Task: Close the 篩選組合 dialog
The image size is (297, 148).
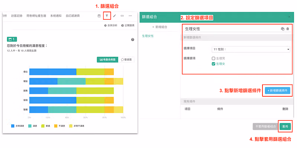Action: click(x=289, y=17)
